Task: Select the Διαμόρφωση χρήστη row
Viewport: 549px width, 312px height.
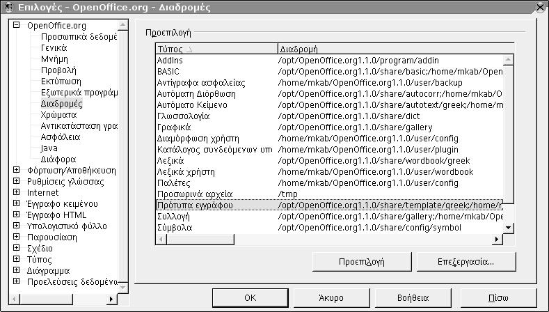Action: click(x=329, y=139)
